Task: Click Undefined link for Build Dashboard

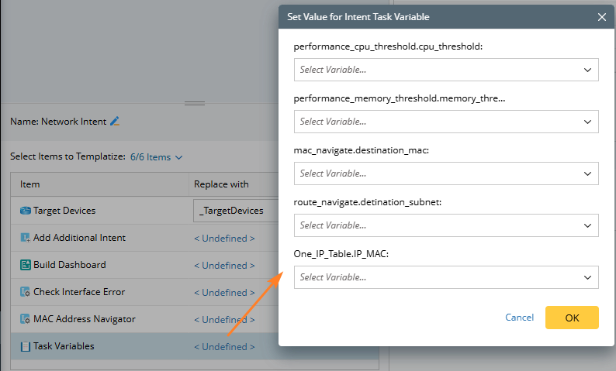Action: (x=224, y=266)
